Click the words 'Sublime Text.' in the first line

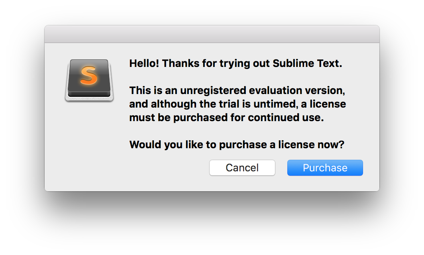(x=307, y=63)
